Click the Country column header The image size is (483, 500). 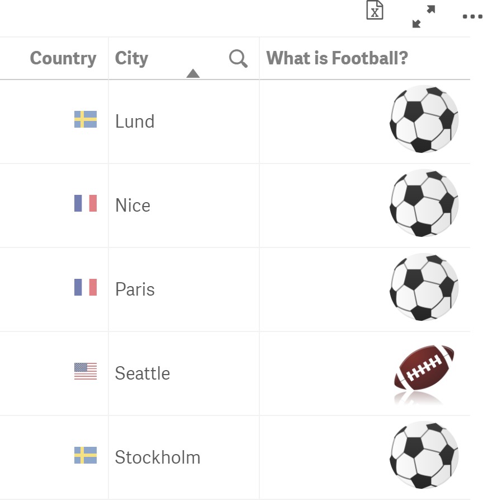[63, 58]
